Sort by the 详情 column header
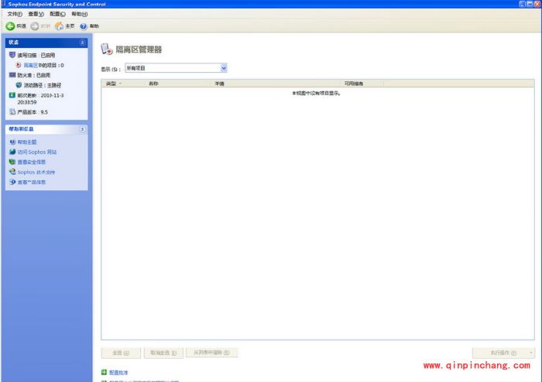542x382 pixels. pos(276,84)
